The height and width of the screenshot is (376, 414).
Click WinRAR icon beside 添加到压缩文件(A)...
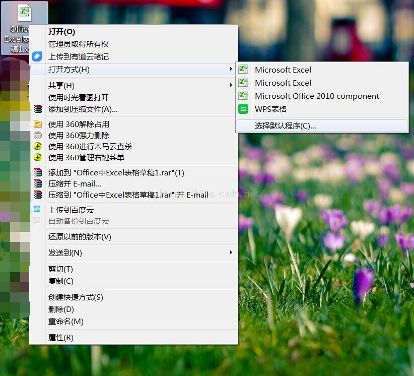(x=38, y=109)
